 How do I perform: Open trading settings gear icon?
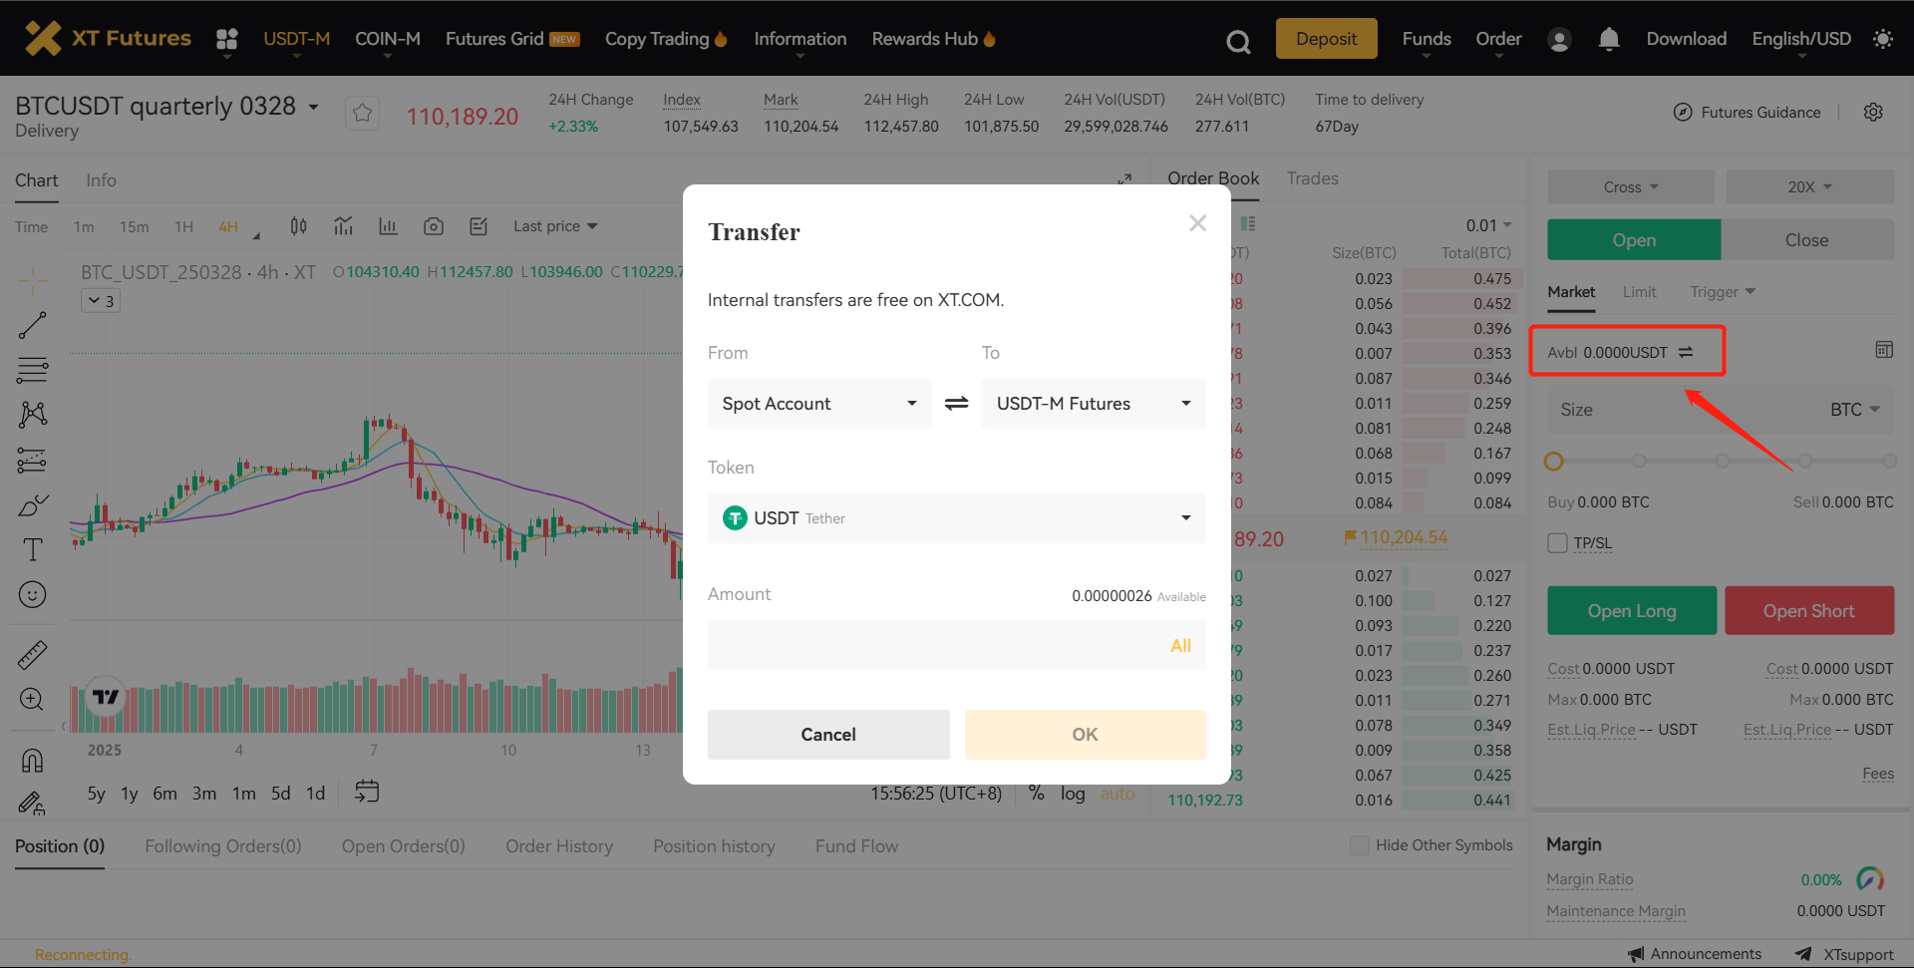pyautogui.click(x=1873, y=112)
